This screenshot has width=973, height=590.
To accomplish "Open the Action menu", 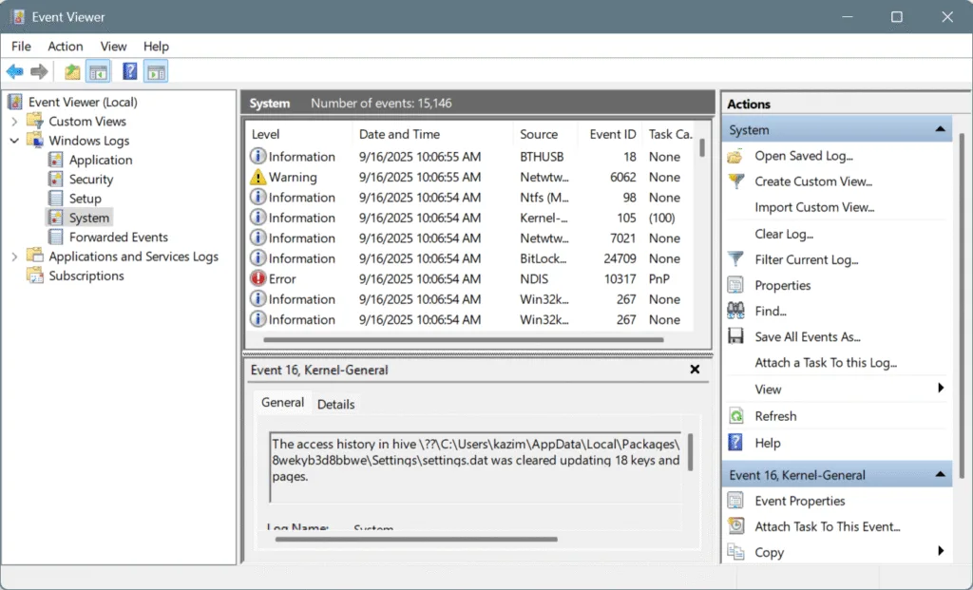I will point(65,46).
